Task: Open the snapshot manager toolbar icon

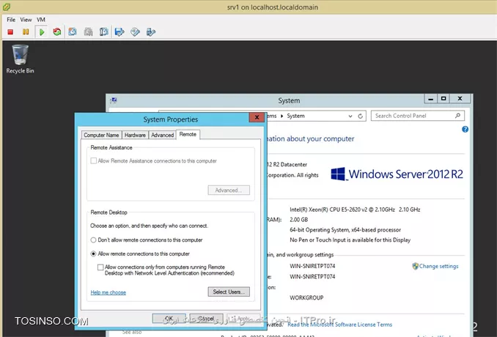Action: click(x=104, y=32)
